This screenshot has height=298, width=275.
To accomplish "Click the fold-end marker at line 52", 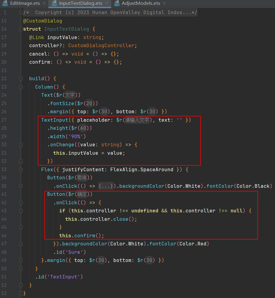I will (x=21, y=285).
